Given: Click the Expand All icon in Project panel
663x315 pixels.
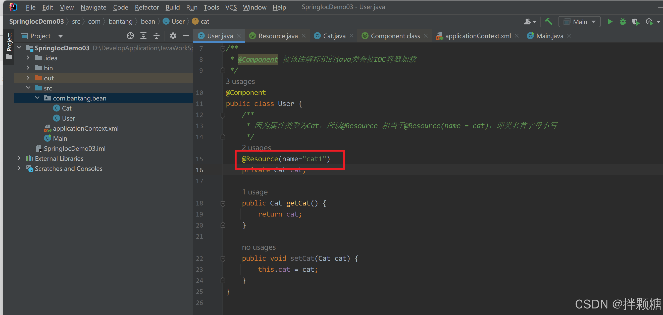Looking at the screenshot, I should click(x=143, y=36).
